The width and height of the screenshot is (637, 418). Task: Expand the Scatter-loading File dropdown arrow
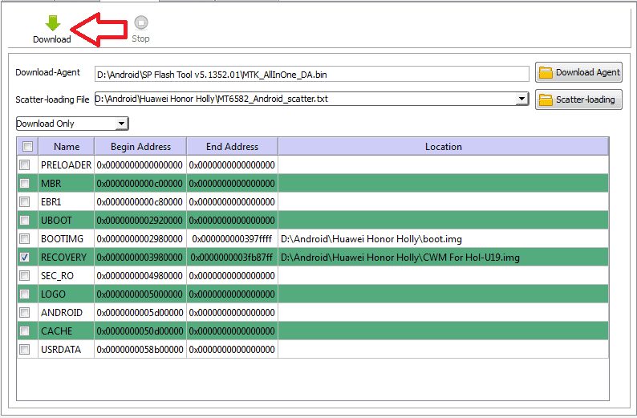point(521,99)
